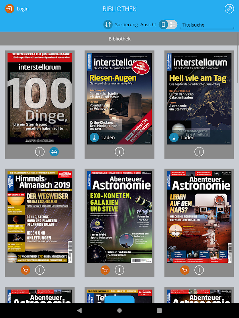Image resolution: width=239 pixels, height=318 pixels.
Task: Open the '100 Dinge' interstellarum cover
Action: 40,99
